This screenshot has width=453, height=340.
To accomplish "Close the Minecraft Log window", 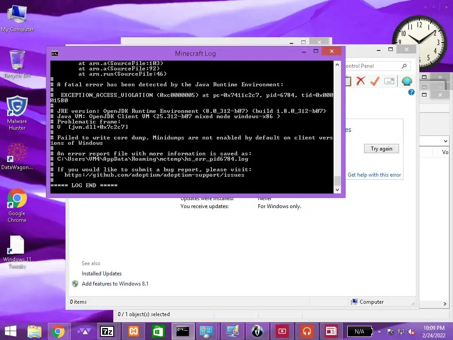I will [x=332, y=51].
